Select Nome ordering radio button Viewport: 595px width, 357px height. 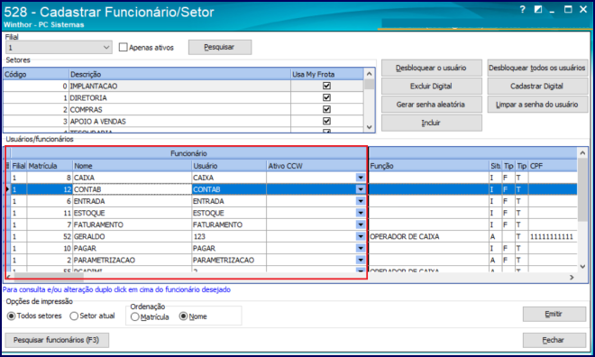point(193,316)
